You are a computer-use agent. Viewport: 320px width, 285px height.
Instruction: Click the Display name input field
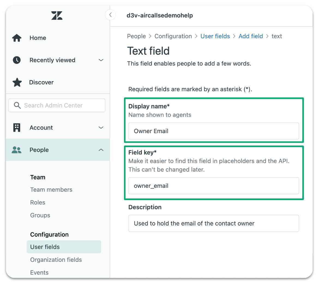tap(213, 131)
